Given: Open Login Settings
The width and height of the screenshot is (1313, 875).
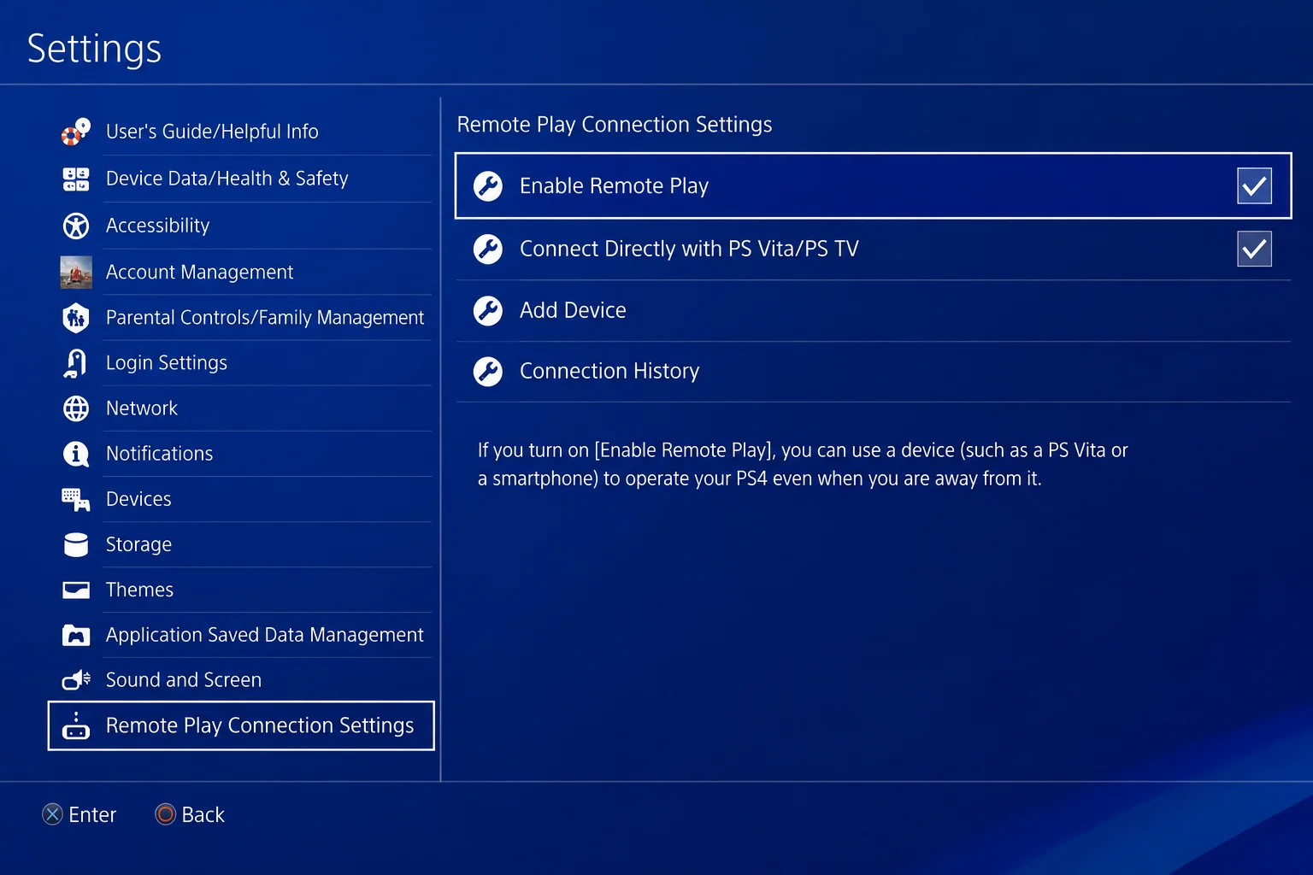Looking at the screenshot, I should pyautogui.click(x=241, y=363).
